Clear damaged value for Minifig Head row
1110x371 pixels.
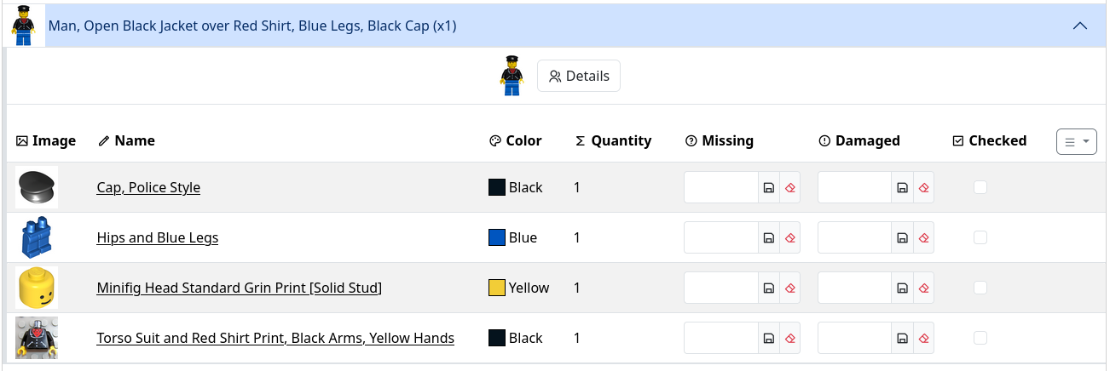click(x=923, y=288)
